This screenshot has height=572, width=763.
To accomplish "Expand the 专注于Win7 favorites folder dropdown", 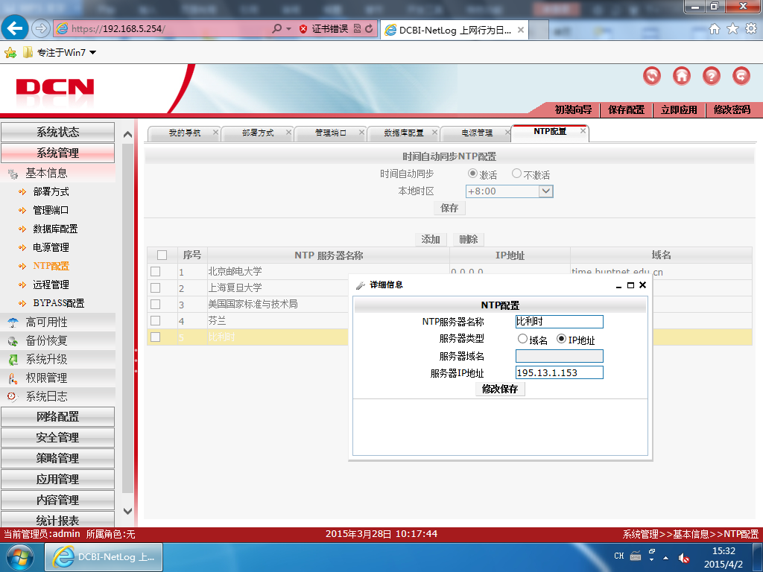I will (93, 52).
